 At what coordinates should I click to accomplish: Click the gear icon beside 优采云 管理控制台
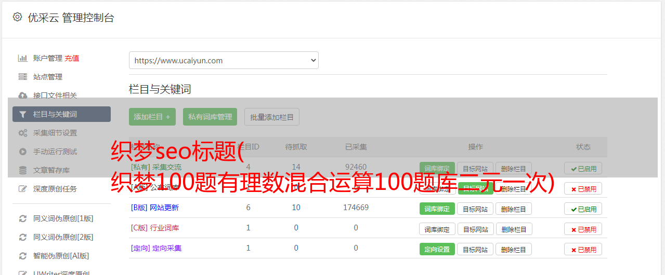tap(17, 17)
